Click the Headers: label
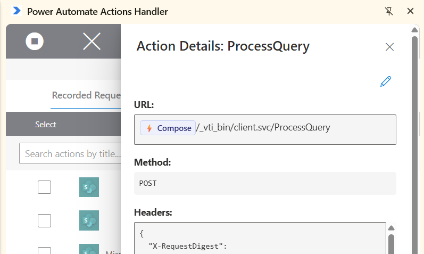This screenshot has height=254, width=424. 153,212
